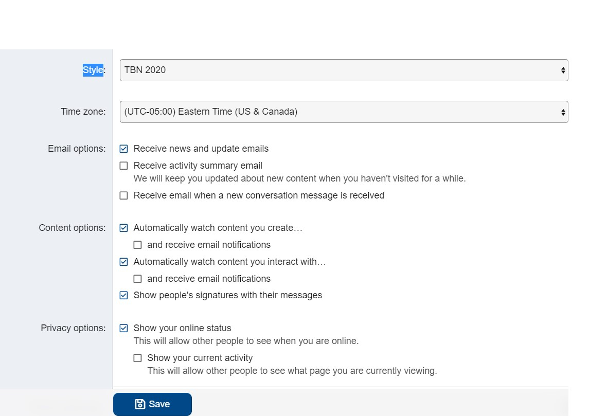The image size is (589, 416).
Task: Click the highlighted 'Style' label
Action: pos(93,70)
